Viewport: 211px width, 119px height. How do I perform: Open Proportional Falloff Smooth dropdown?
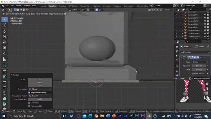[x=40, y=96]
